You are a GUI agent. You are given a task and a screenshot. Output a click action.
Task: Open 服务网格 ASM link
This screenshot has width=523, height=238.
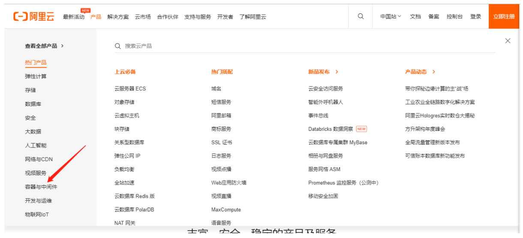[x=324, y=169]
